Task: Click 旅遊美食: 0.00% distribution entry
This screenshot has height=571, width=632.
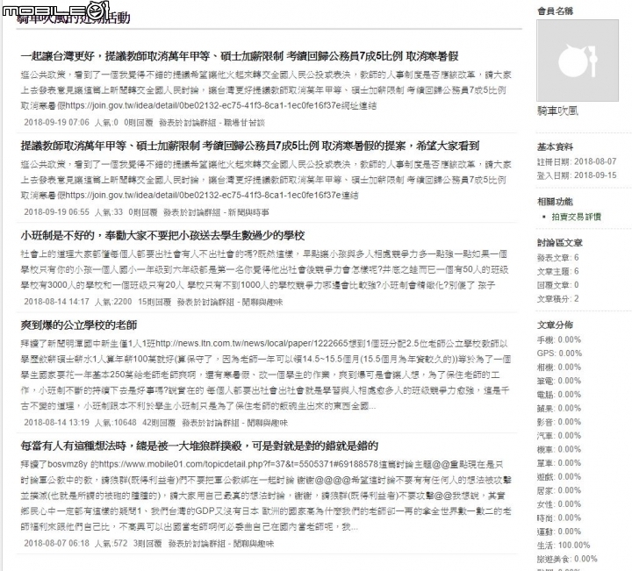Action: pyautogui.click(x=567, y=559)
